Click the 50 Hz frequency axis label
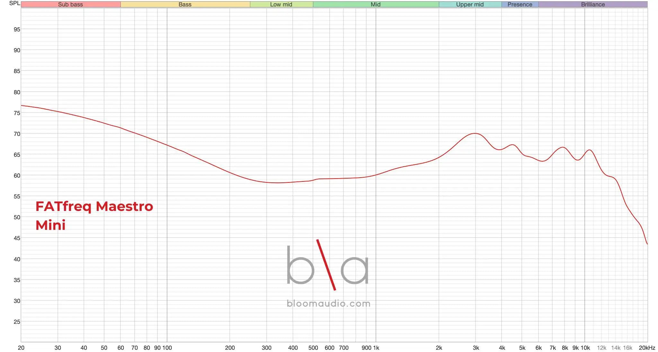658x352 pixels. (104, 348)
